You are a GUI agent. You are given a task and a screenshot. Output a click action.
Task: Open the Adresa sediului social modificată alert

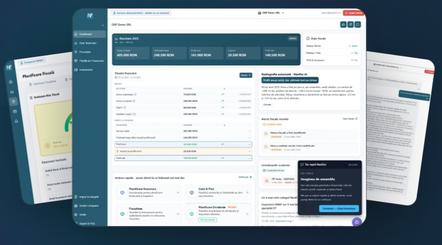(x=309, y=148)
